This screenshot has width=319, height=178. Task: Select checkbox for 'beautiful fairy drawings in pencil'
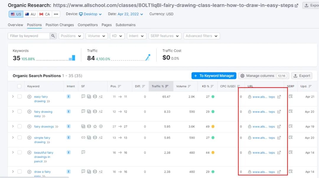[x=19, y=153]
